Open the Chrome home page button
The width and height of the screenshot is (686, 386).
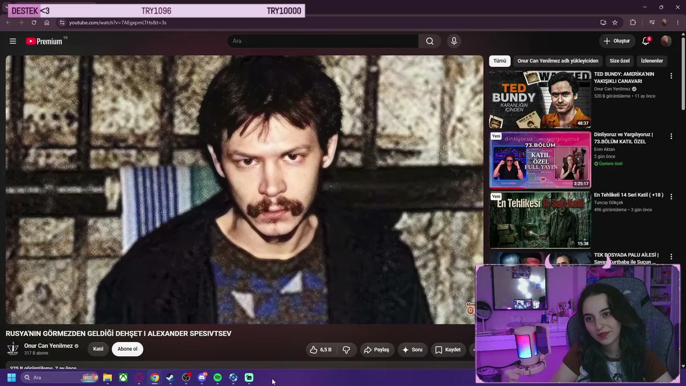tap(47, 23)
